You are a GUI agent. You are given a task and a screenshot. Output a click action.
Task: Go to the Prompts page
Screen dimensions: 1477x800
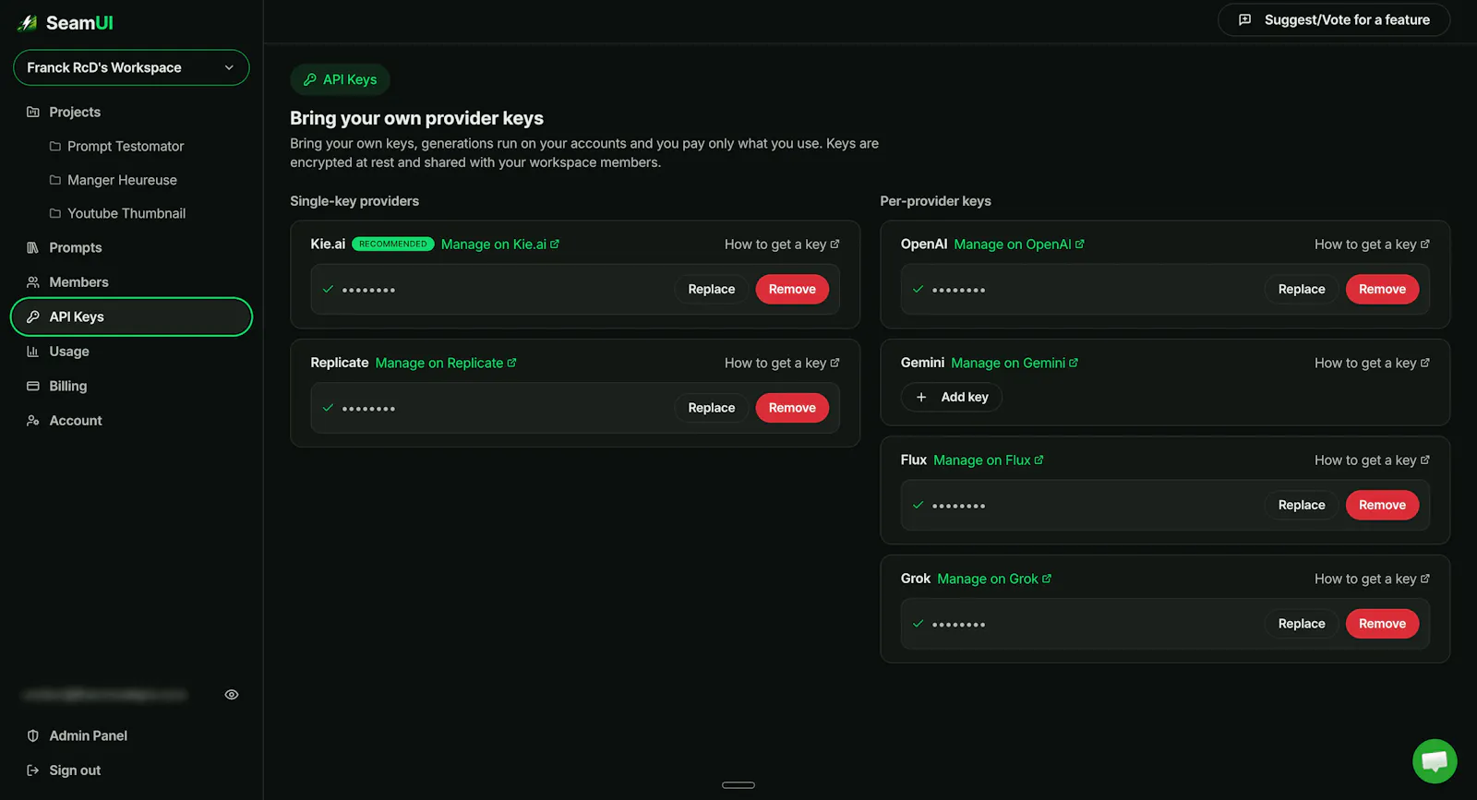[76, 247]
